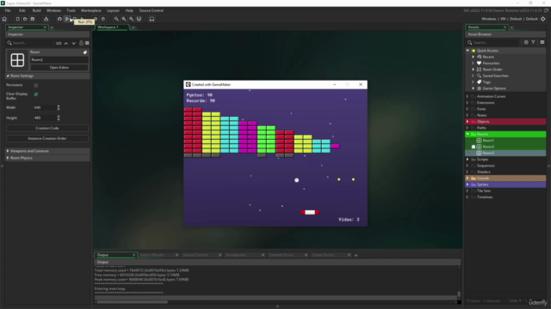Open the Asset Browser hamburger menu
This screenshot has height=309, width=551.
[x=542, y=42]
